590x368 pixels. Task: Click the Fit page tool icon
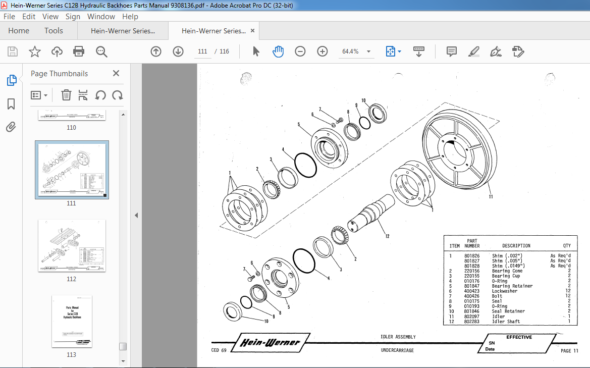(391, 51)
